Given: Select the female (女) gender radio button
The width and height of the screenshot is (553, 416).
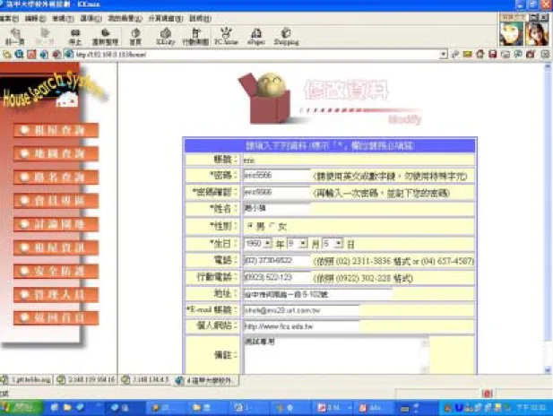Looking at the screenshot, I should (x=272, y=226).
